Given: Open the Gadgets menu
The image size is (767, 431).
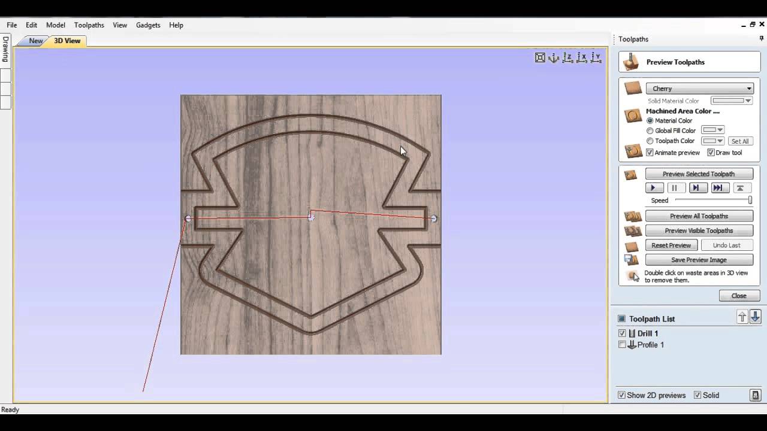Looking at the screenshot, I should tap(148, 25).
